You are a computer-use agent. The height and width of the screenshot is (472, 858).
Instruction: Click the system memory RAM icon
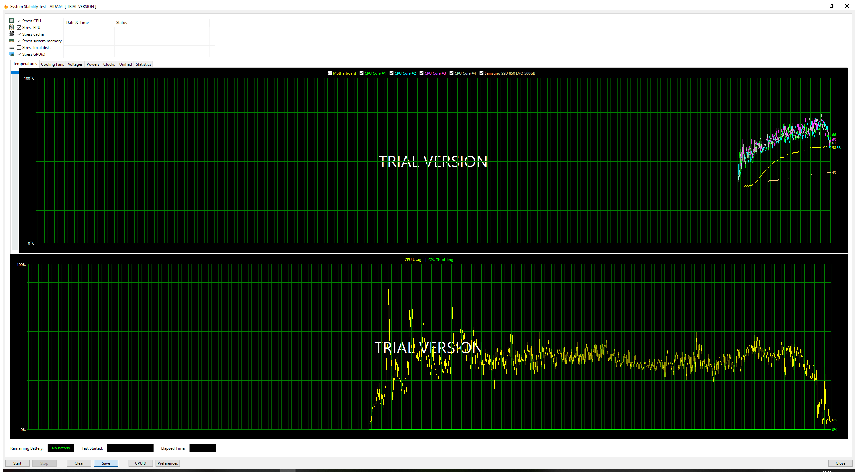[x=12, y=41]
